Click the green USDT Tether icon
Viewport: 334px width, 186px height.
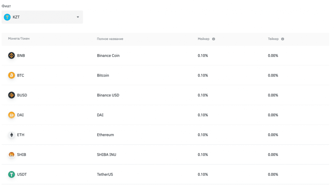[x=11, y=174]
